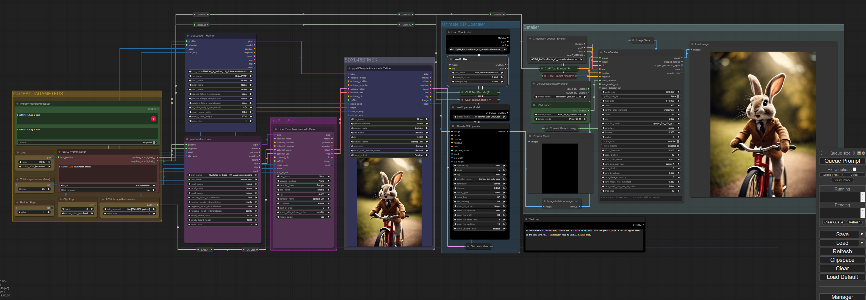Enable the Extra options checkbox
This screenshot has width=866, height=300.
(x=854, y=169)
